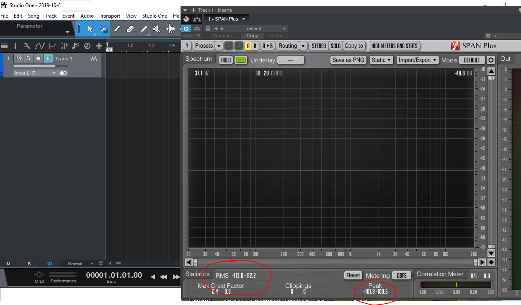Click the Track 1 waveform layers icon
This screenshot has height=305, width=521.
94,59
